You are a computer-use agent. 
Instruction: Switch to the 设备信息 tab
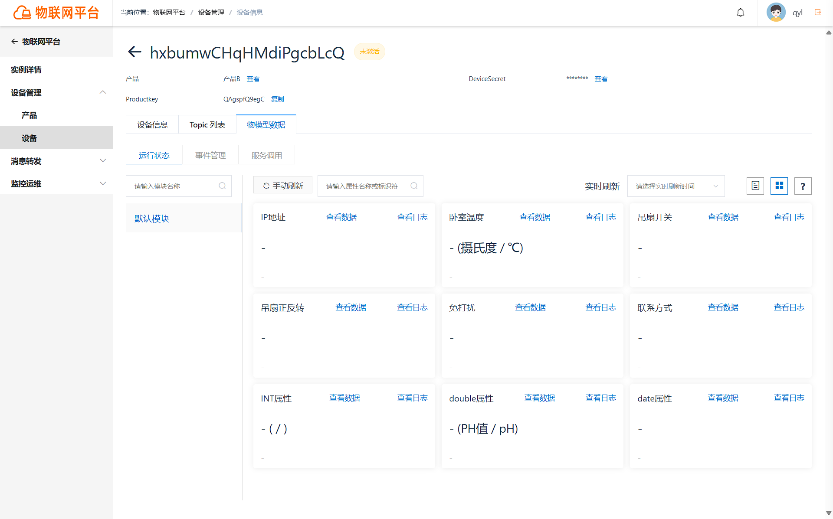(152, 125)
